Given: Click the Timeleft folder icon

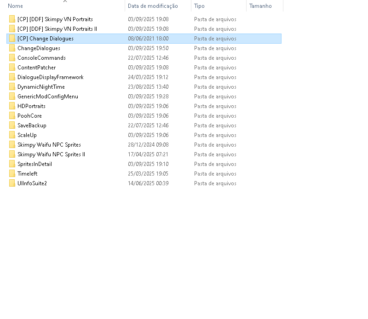Looking at the screenshot, I should pos(12,173).
